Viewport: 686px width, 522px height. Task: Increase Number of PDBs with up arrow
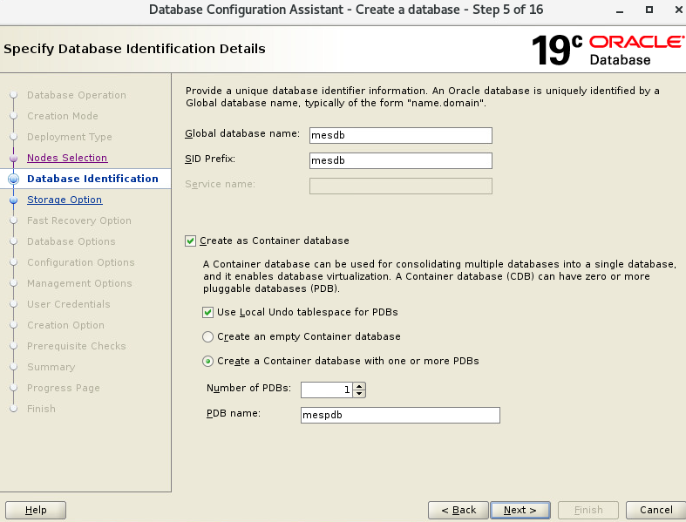click(x=360, y=386)
